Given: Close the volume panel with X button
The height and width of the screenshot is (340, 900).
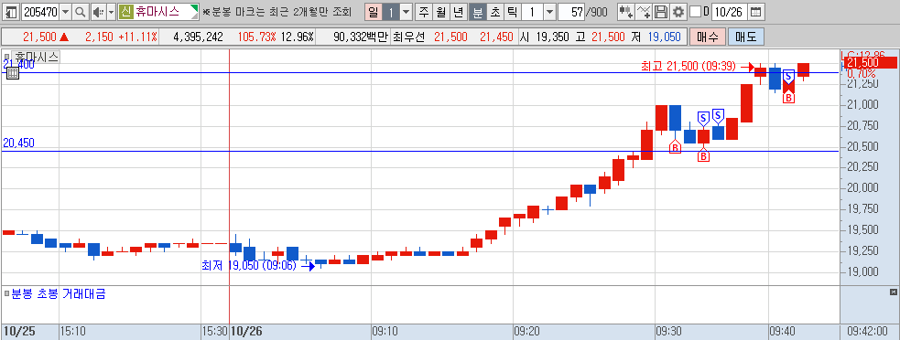Looking at the screenshot, I should 893,292.
